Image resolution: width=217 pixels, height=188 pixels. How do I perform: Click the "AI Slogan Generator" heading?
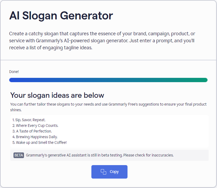[61, 16]
